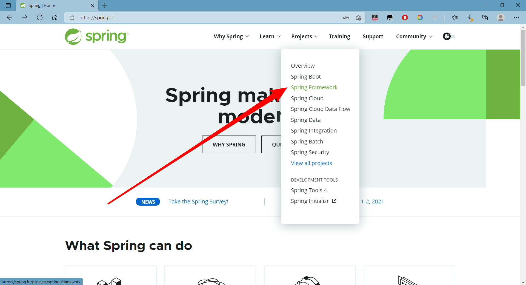Open Edge Collections
Screen dimensions: 526x285
[x=485, y=18]
